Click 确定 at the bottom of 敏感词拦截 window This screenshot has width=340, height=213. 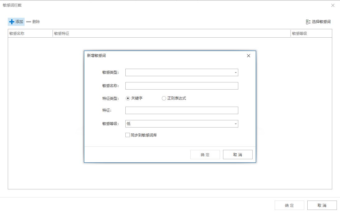point(289,205)
